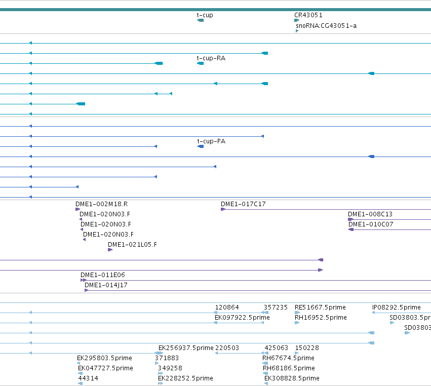Click the RE51667.5prime arrow glyph
The image size is (431, 386).
coord(297,313)
